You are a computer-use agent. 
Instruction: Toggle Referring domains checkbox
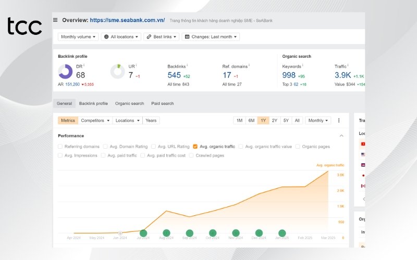(x=60, y=147)
